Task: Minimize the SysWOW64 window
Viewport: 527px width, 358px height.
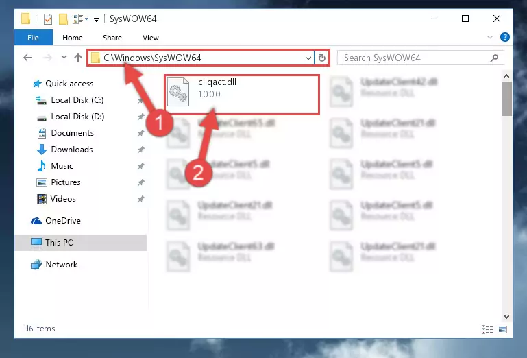Action: 434,19
